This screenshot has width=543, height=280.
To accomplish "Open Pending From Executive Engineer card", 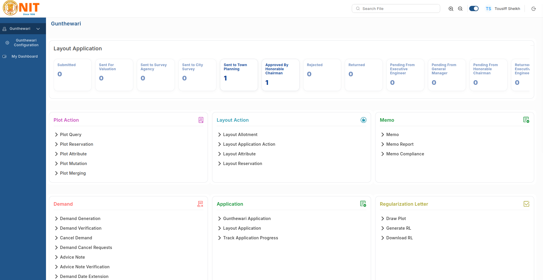I will (x=405, y=75).
